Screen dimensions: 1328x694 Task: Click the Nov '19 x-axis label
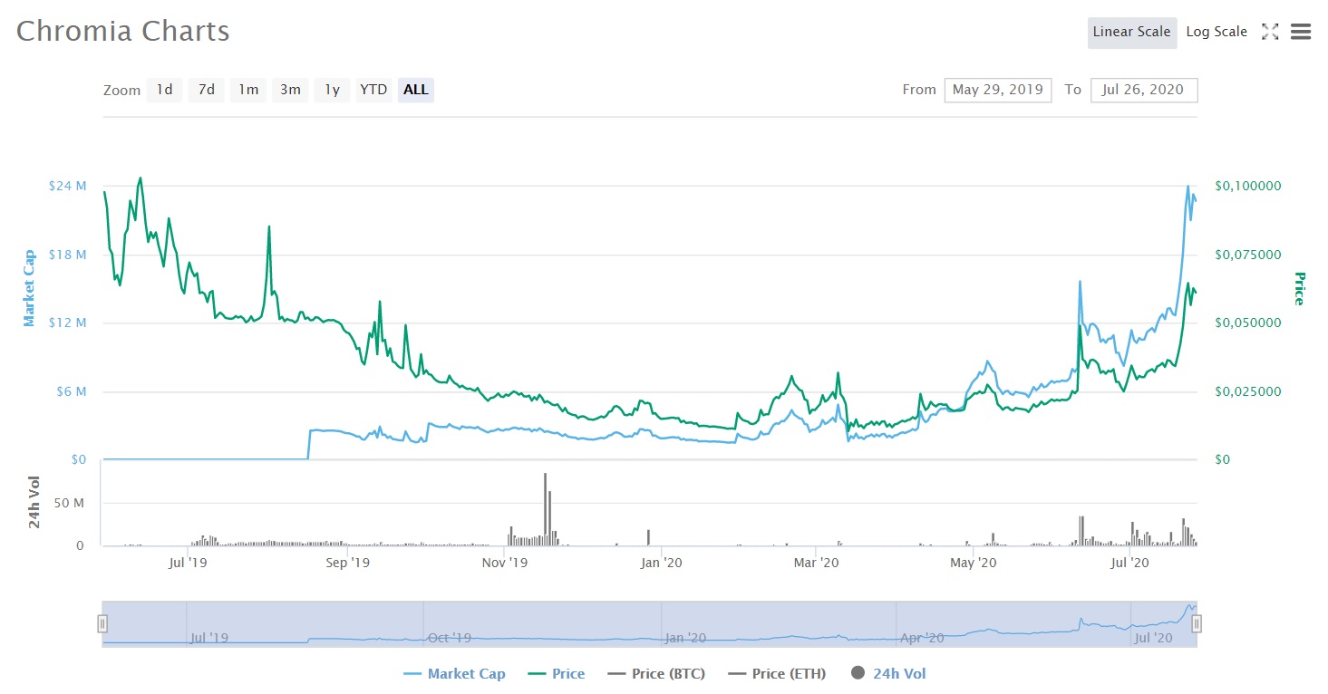tap(505, 563)
